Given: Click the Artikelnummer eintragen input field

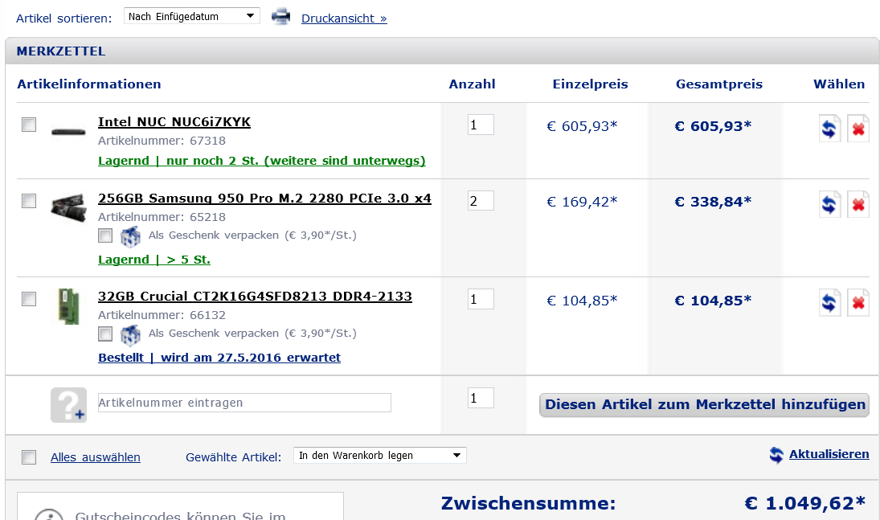Looking at the screenshot, I should click(x=244, y=403).
